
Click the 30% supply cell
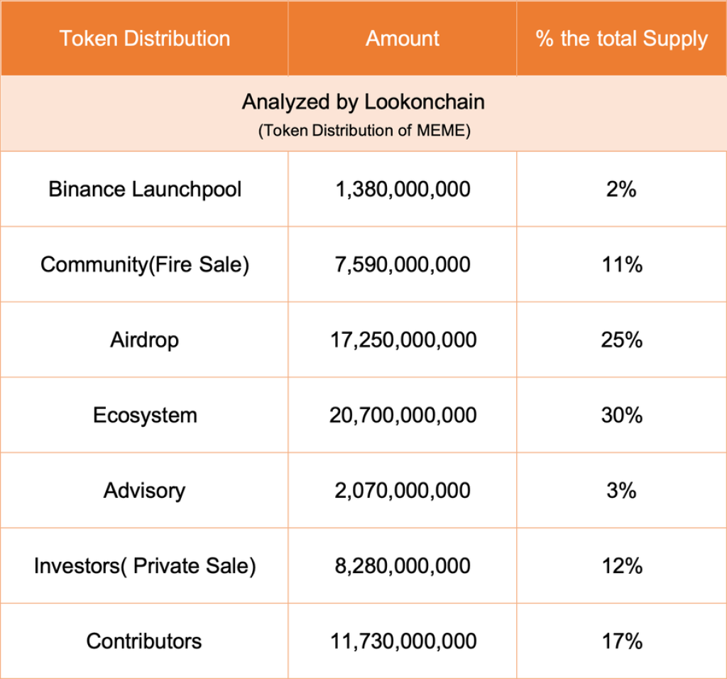pyautogui.click(x=622, y=415)
